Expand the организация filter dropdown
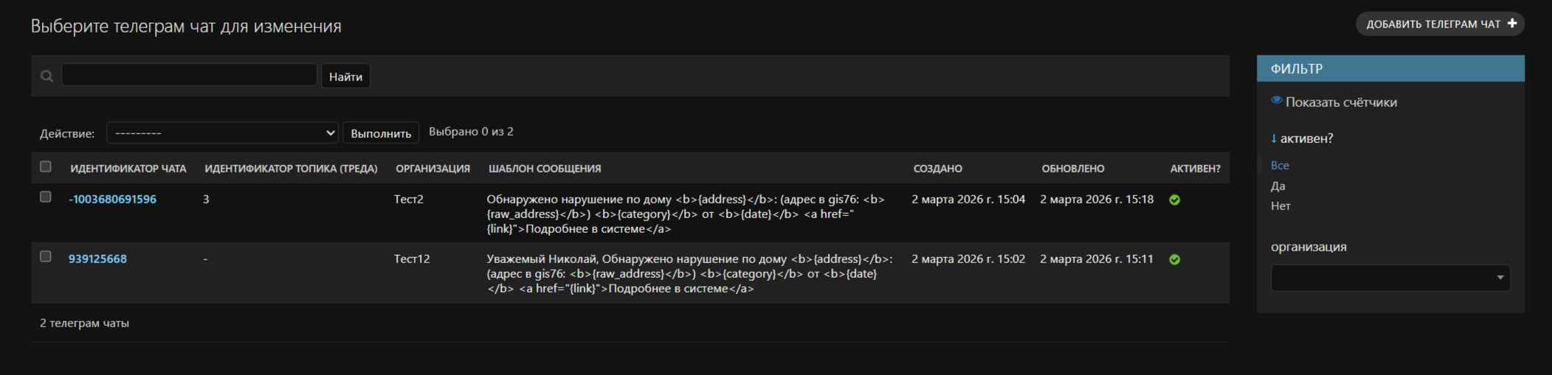This screenshot has height=375, width=1552. (1390, 278)
